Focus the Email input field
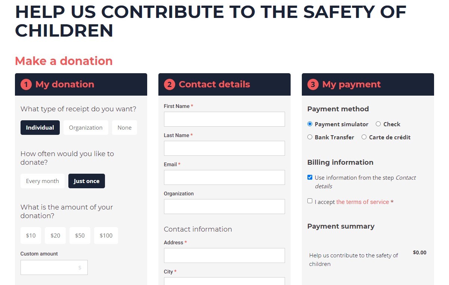449x285 pixels. click(x=224, y=177)
